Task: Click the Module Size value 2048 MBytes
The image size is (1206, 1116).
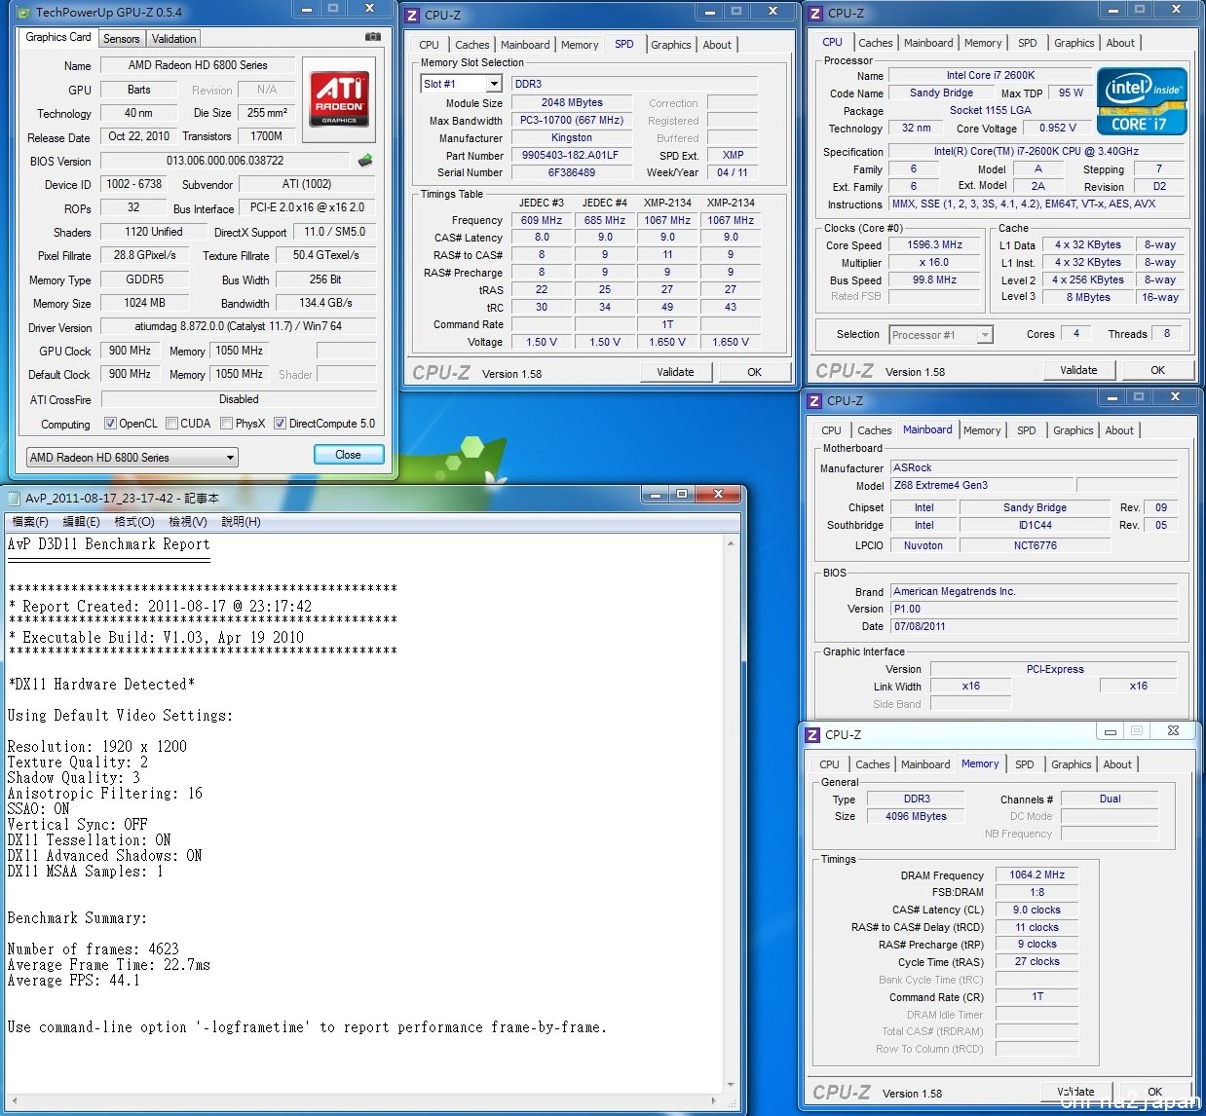Action: pyautogui.click(x=571, y=102)
